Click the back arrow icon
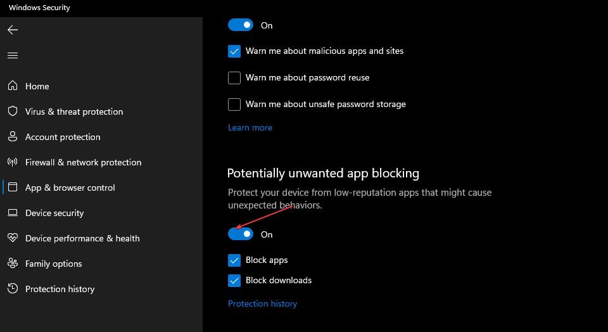 pos(13,30)
